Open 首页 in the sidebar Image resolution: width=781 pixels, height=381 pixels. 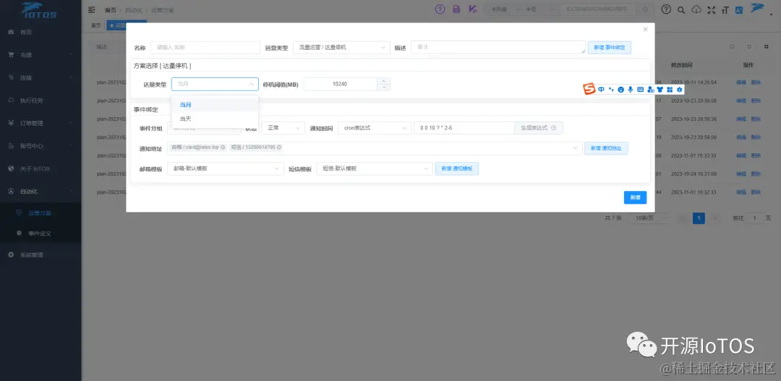coord(40,33)
